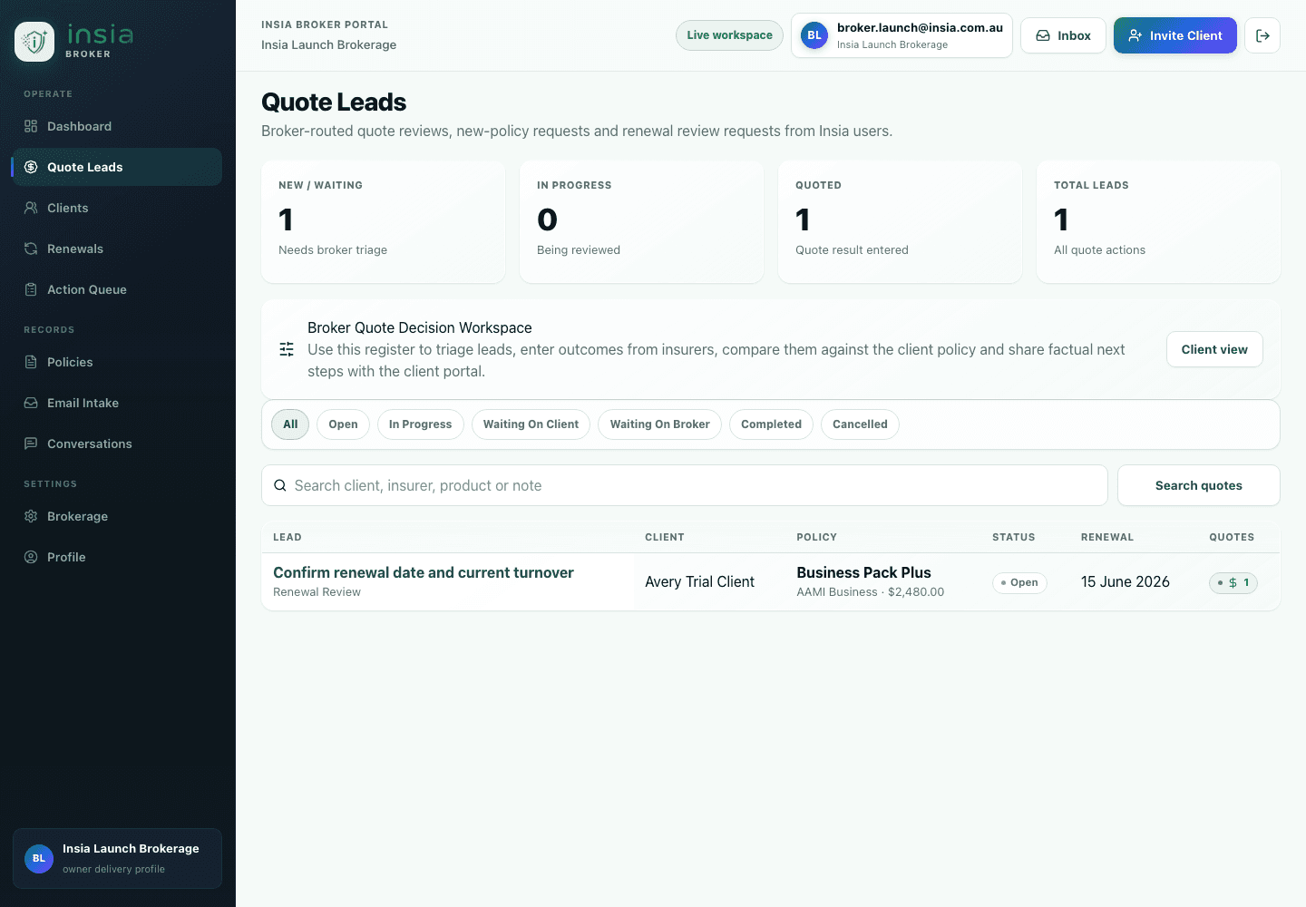Focus the search client or insurer field
The height and width of the screenshot is (907, 1306).
pyautogui.click(x=685, y=485)
